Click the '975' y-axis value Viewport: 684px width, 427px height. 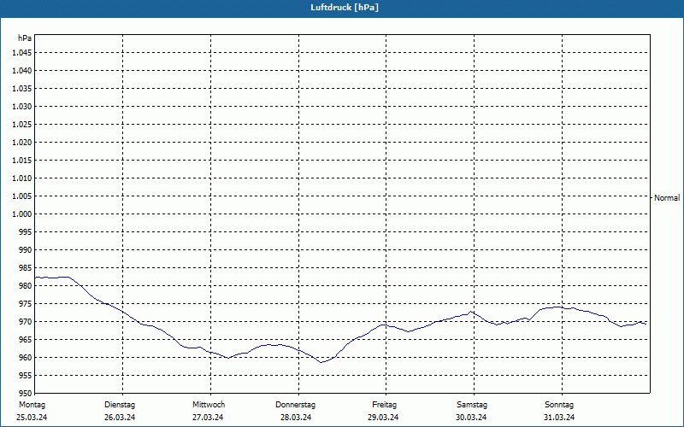click(26, 304)
